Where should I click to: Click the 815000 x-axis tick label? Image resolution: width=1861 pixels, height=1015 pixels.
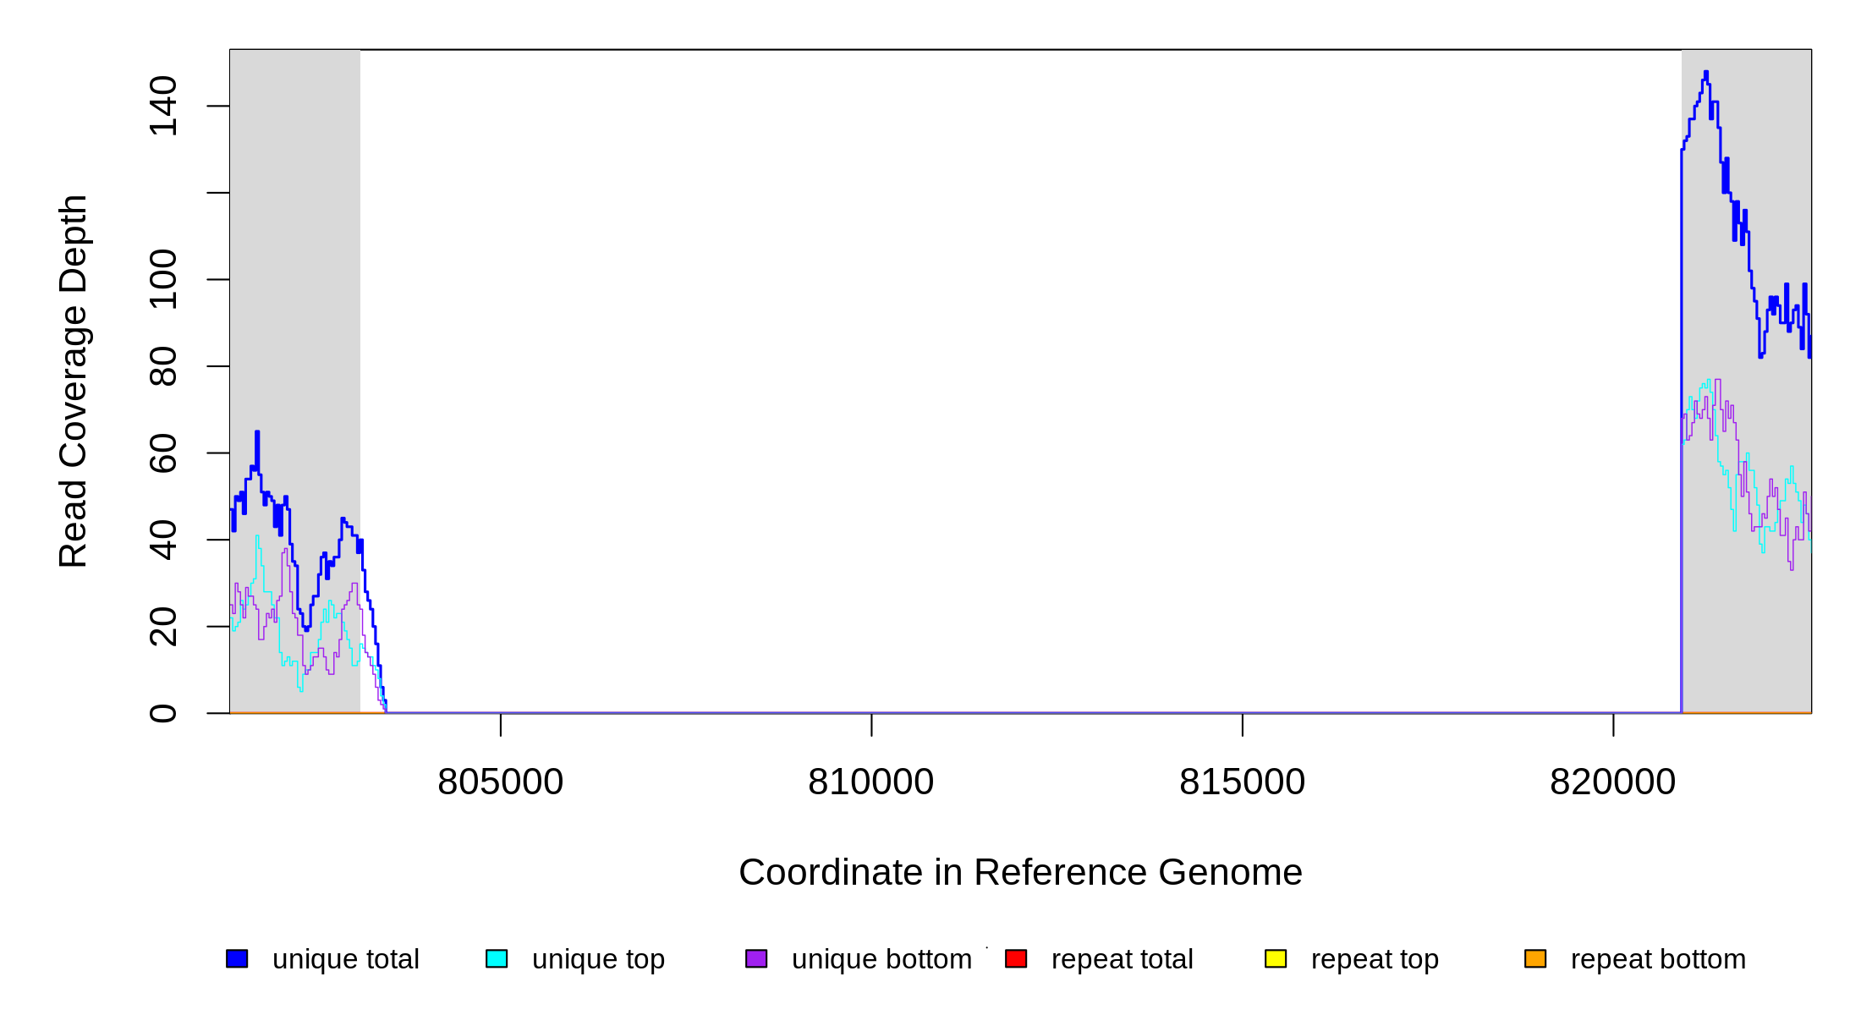(x=1242, y=782)
